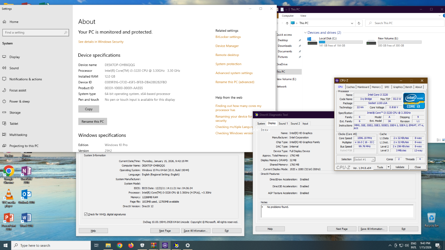Show hidden system tray icons

(390, 245)
